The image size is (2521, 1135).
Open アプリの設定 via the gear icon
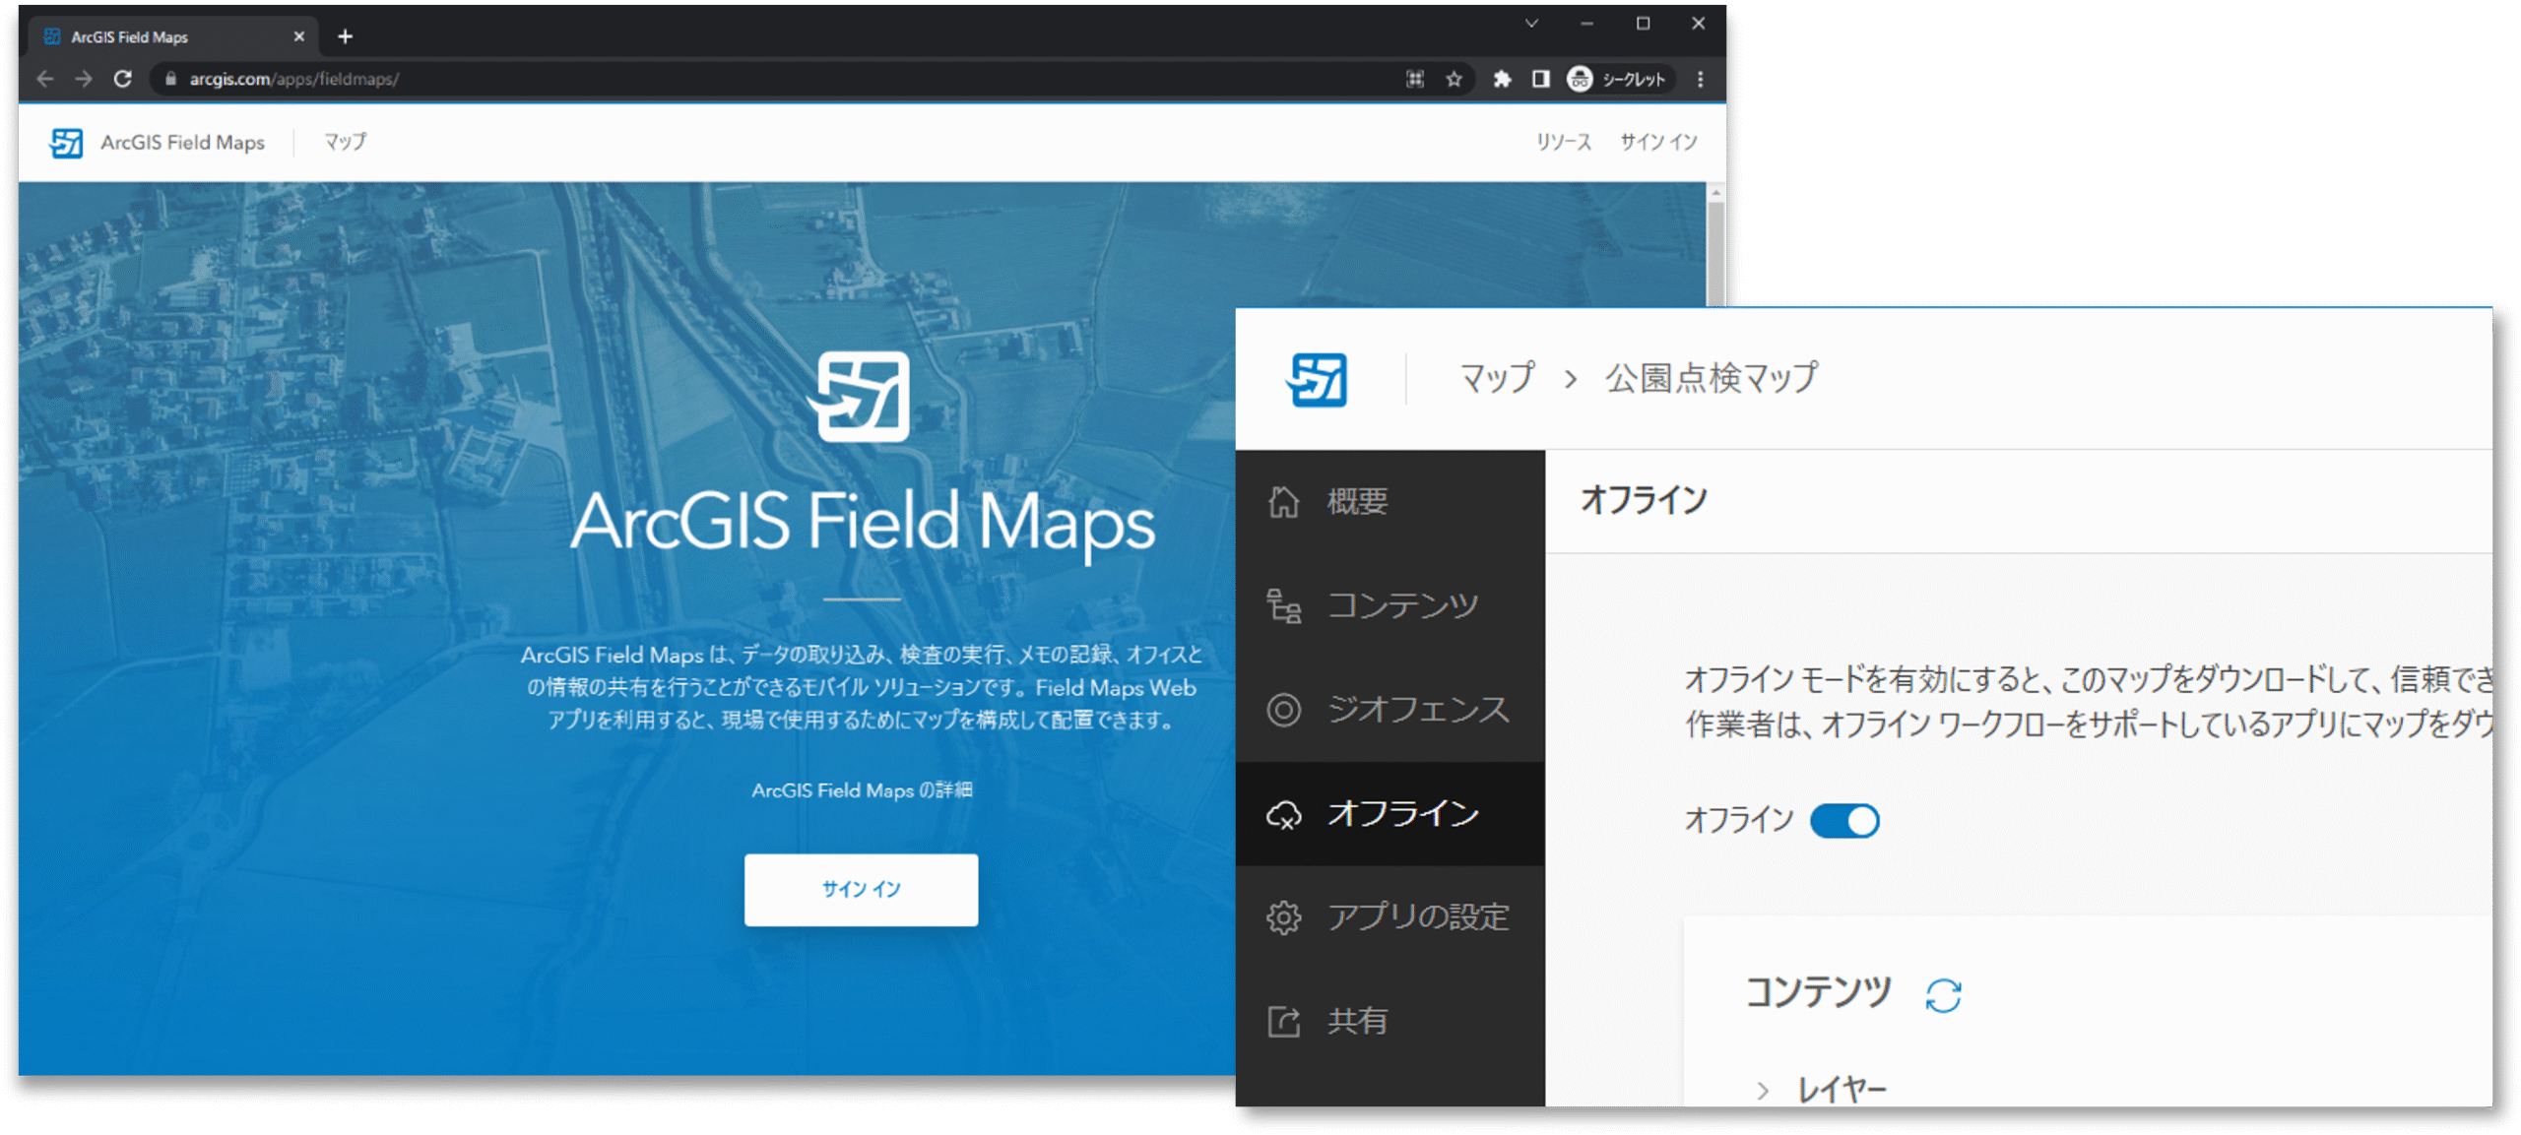pyautogui.click(x=1286, y=917)
